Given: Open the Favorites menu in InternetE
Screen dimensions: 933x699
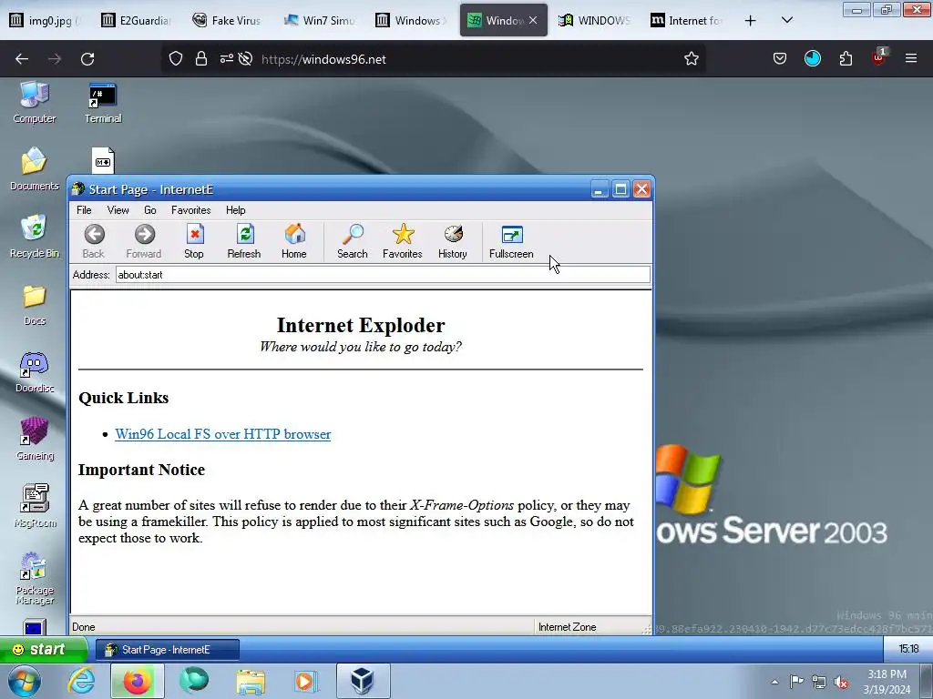Looking at the screenshot, I should (191, 210).
